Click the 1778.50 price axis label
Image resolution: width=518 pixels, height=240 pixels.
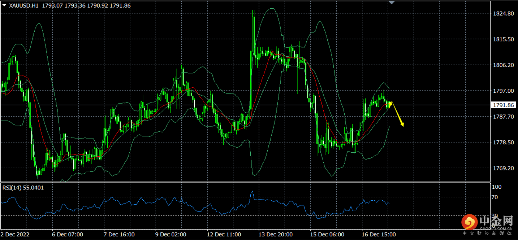click(x=503, y=142)
